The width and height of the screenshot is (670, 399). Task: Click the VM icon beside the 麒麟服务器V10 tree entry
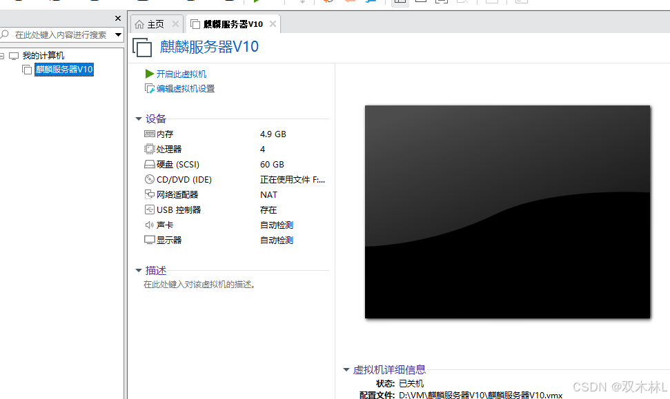point(27,70)
